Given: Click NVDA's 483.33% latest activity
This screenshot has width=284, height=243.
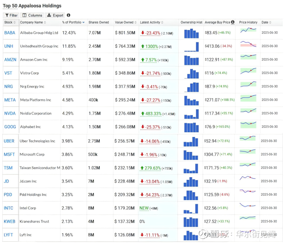Looking at the screenshot, I should (151, 114).
